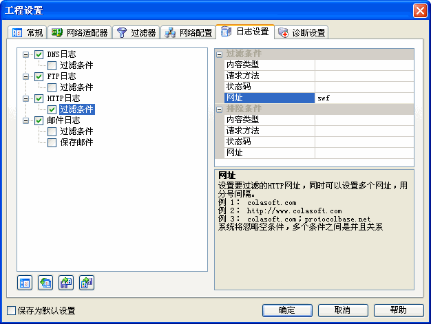Screen dimensions: 431x324
Task: Click the 诊断设置 shield icon
Action: [283, 32]
